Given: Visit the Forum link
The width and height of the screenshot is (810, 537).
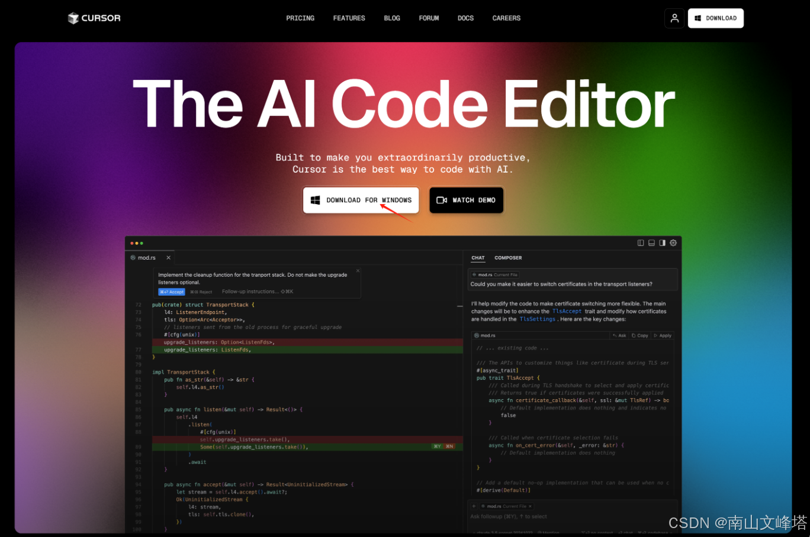Looking at the screenshot, I should coord(429,18).
